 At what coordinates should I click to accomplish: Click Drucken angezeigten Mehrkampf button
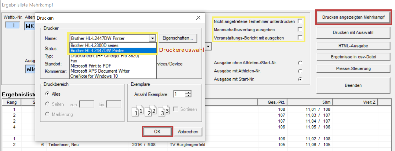click(353, 17)
